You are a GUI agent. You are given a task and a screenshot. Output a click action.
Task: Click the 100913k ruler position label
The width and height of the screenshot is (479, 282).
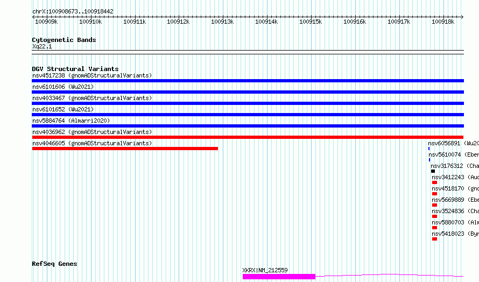[x=222, y=22]
